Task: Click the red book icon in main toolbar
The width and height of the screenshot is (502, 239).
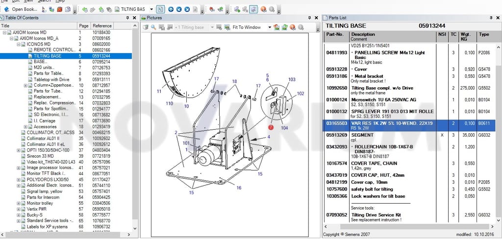Action: tap(59, 9)
